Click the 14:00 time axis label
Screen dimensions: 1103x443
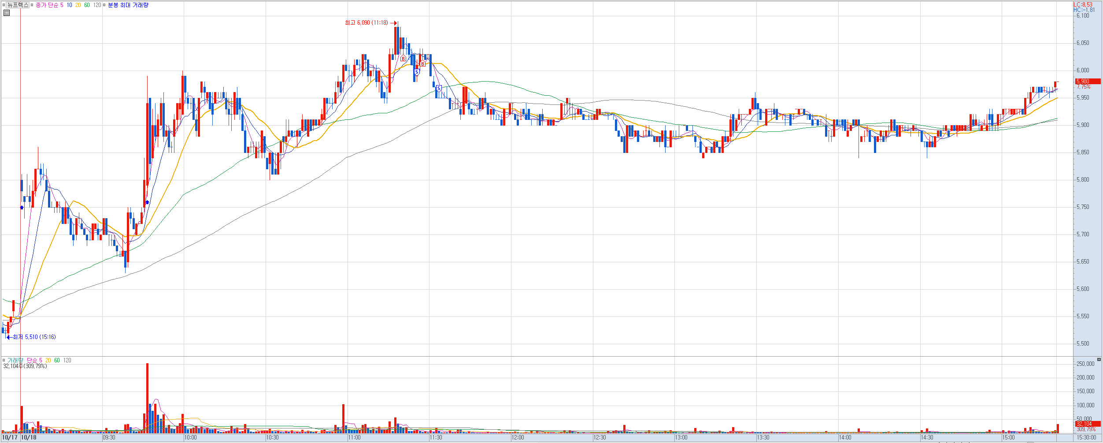pyautogui.click(x=845, y=437)
